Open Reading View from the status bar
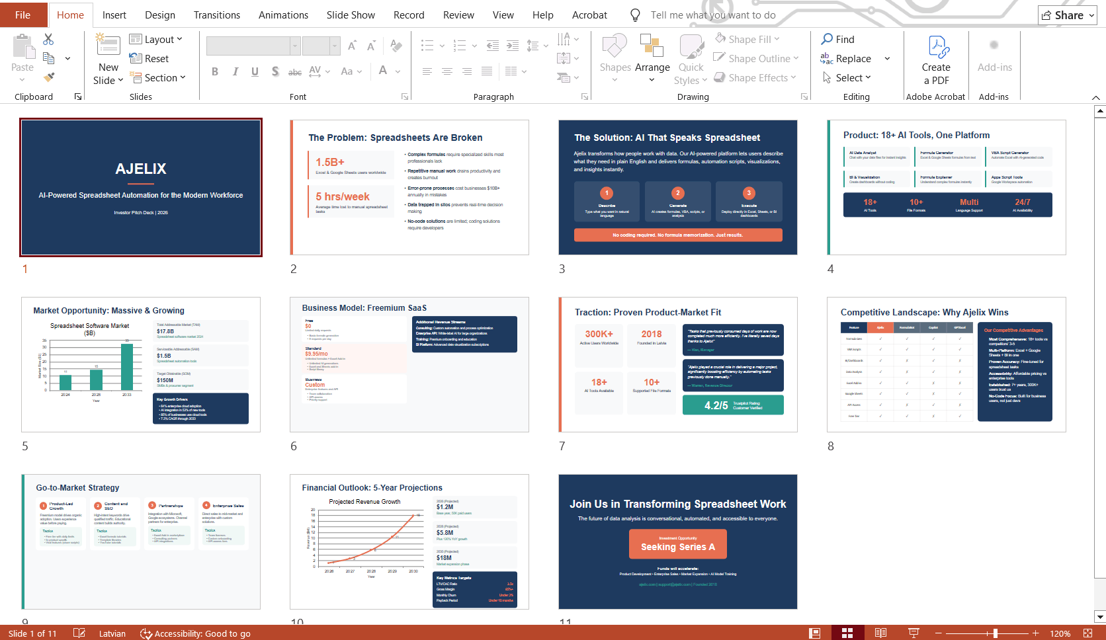The width and height of the screenshot is (1106, 640). (x=880, y=633)
